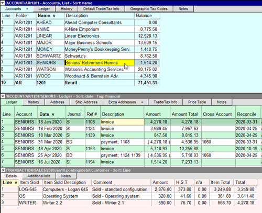Select the LINEAR account row name
This screenshot has width=262, height=213.
coord(50,36)
